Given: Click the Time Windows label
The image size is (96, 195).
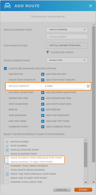Looking at the screenshot, I should (x=17, y=115).
